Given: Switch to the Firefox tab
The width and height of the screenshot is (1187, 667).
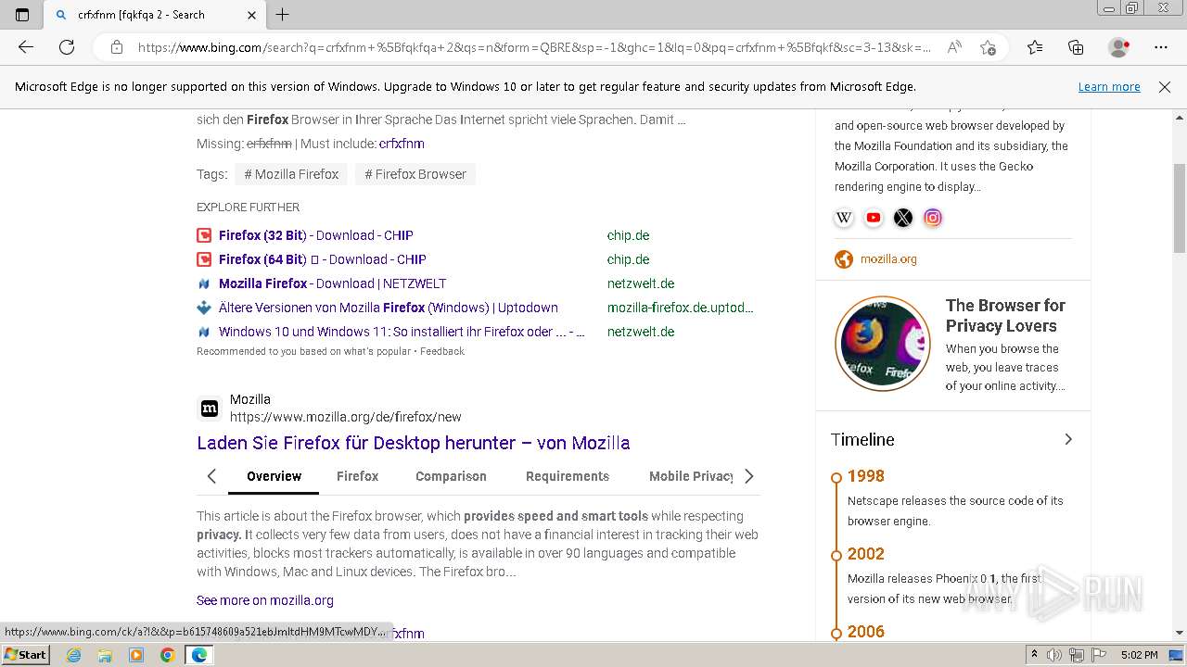Looking at the screenshot, I should click(x=357, y=476).
